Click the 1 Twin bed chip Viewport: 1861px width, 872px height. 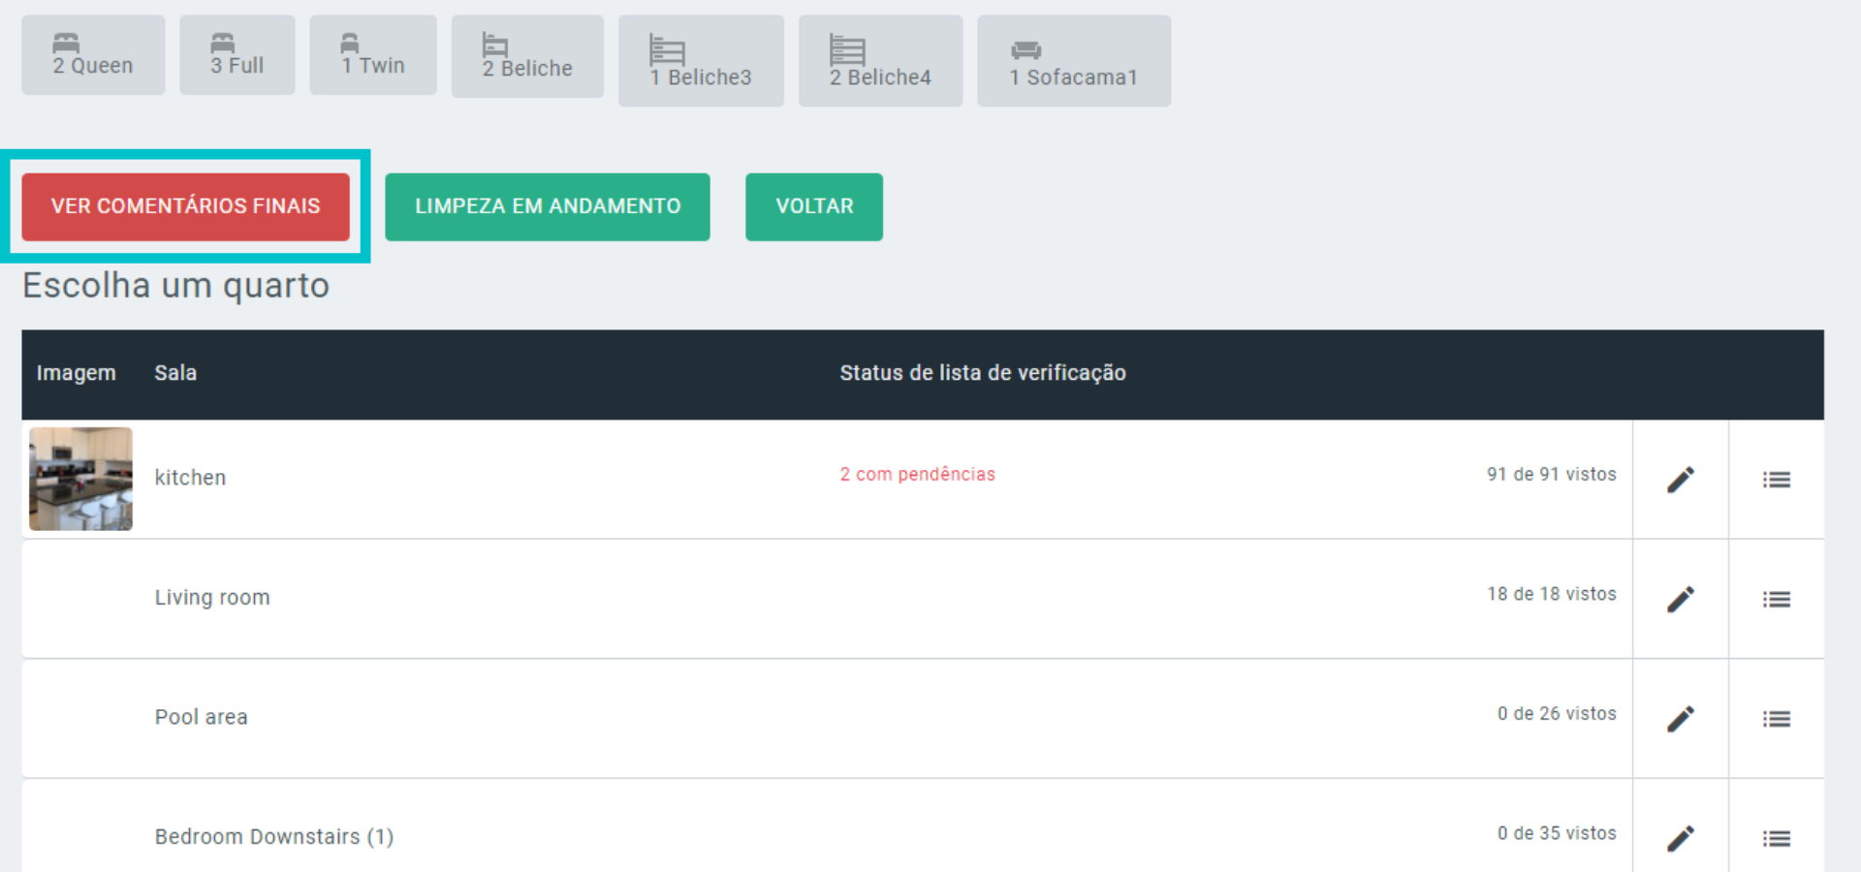click(x=373, y=55)
